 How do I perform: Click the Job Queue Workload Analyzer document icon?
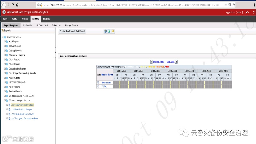click(9, 114)
